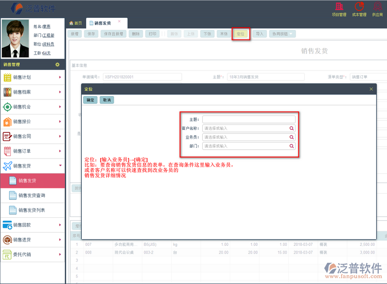Click the 保存且新增 toolbar button

[113, 34]
